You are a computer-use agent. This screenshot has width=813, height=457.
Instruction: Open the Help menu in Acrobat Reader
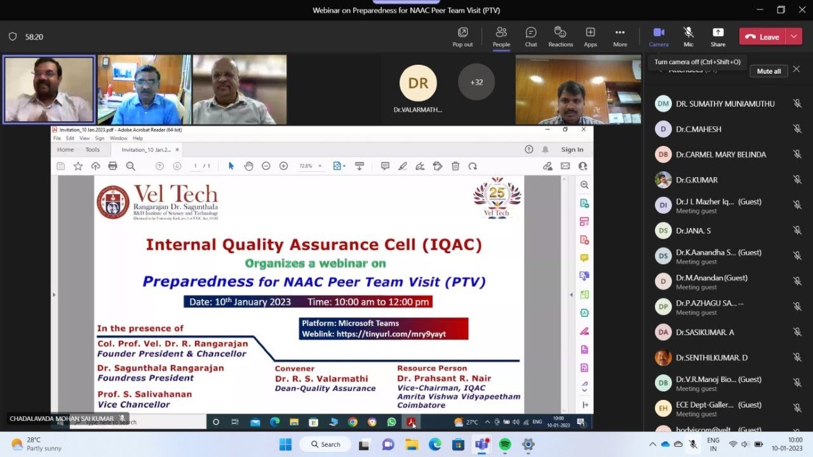(138, 138)
